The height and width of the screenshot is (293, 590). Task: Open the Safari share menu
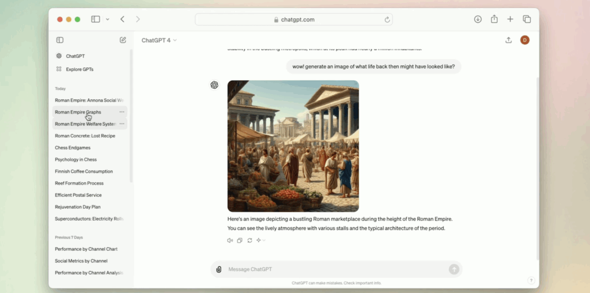[494, 19]
